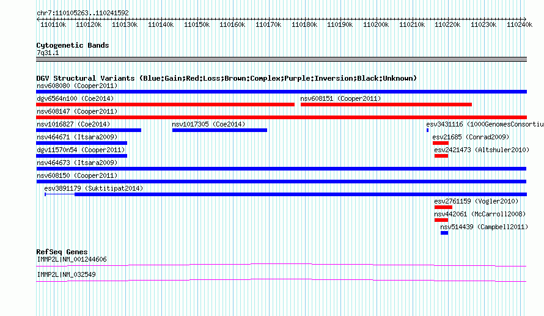
Task: Click the 110110k ruler label
Action: 53,24
